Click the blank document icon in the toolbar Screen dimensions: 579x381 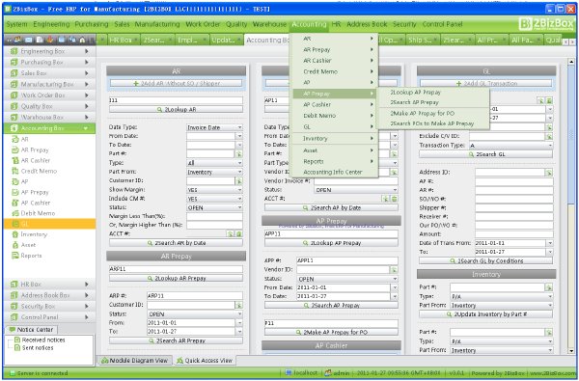(40, 40)
